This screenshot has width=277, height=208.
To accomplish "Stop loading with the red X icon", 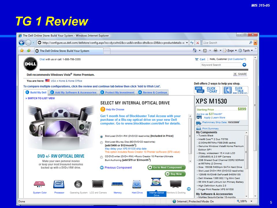I will click(x=198, y=43).
